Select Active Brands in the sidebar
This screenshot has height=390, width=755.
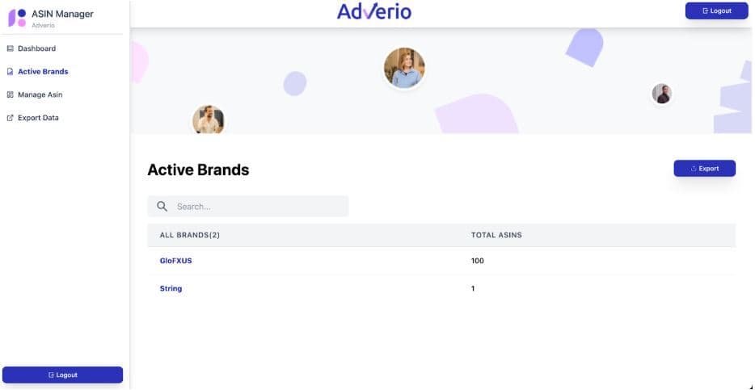pos(43,72)
